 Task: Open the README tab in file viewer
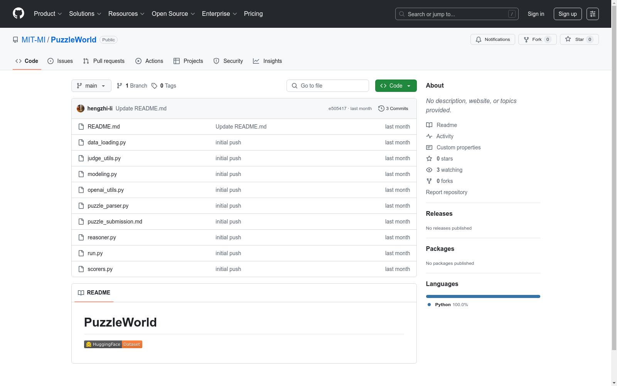[x=94, y=293]
